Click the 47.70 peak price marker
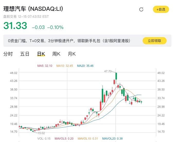 coord(108,71)
